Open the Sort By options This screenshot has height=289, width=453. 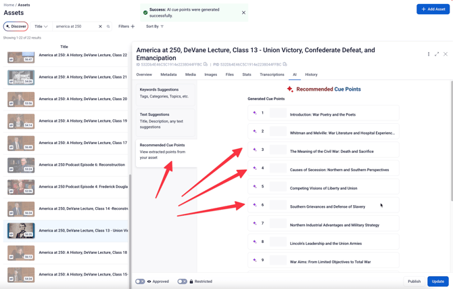[x=155, y=26]
